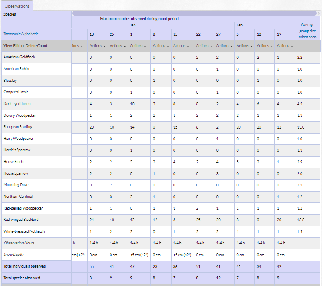Click the Total individuals observed label
The width and height of the screenshot is (322, 286).
tap(25, 266)
